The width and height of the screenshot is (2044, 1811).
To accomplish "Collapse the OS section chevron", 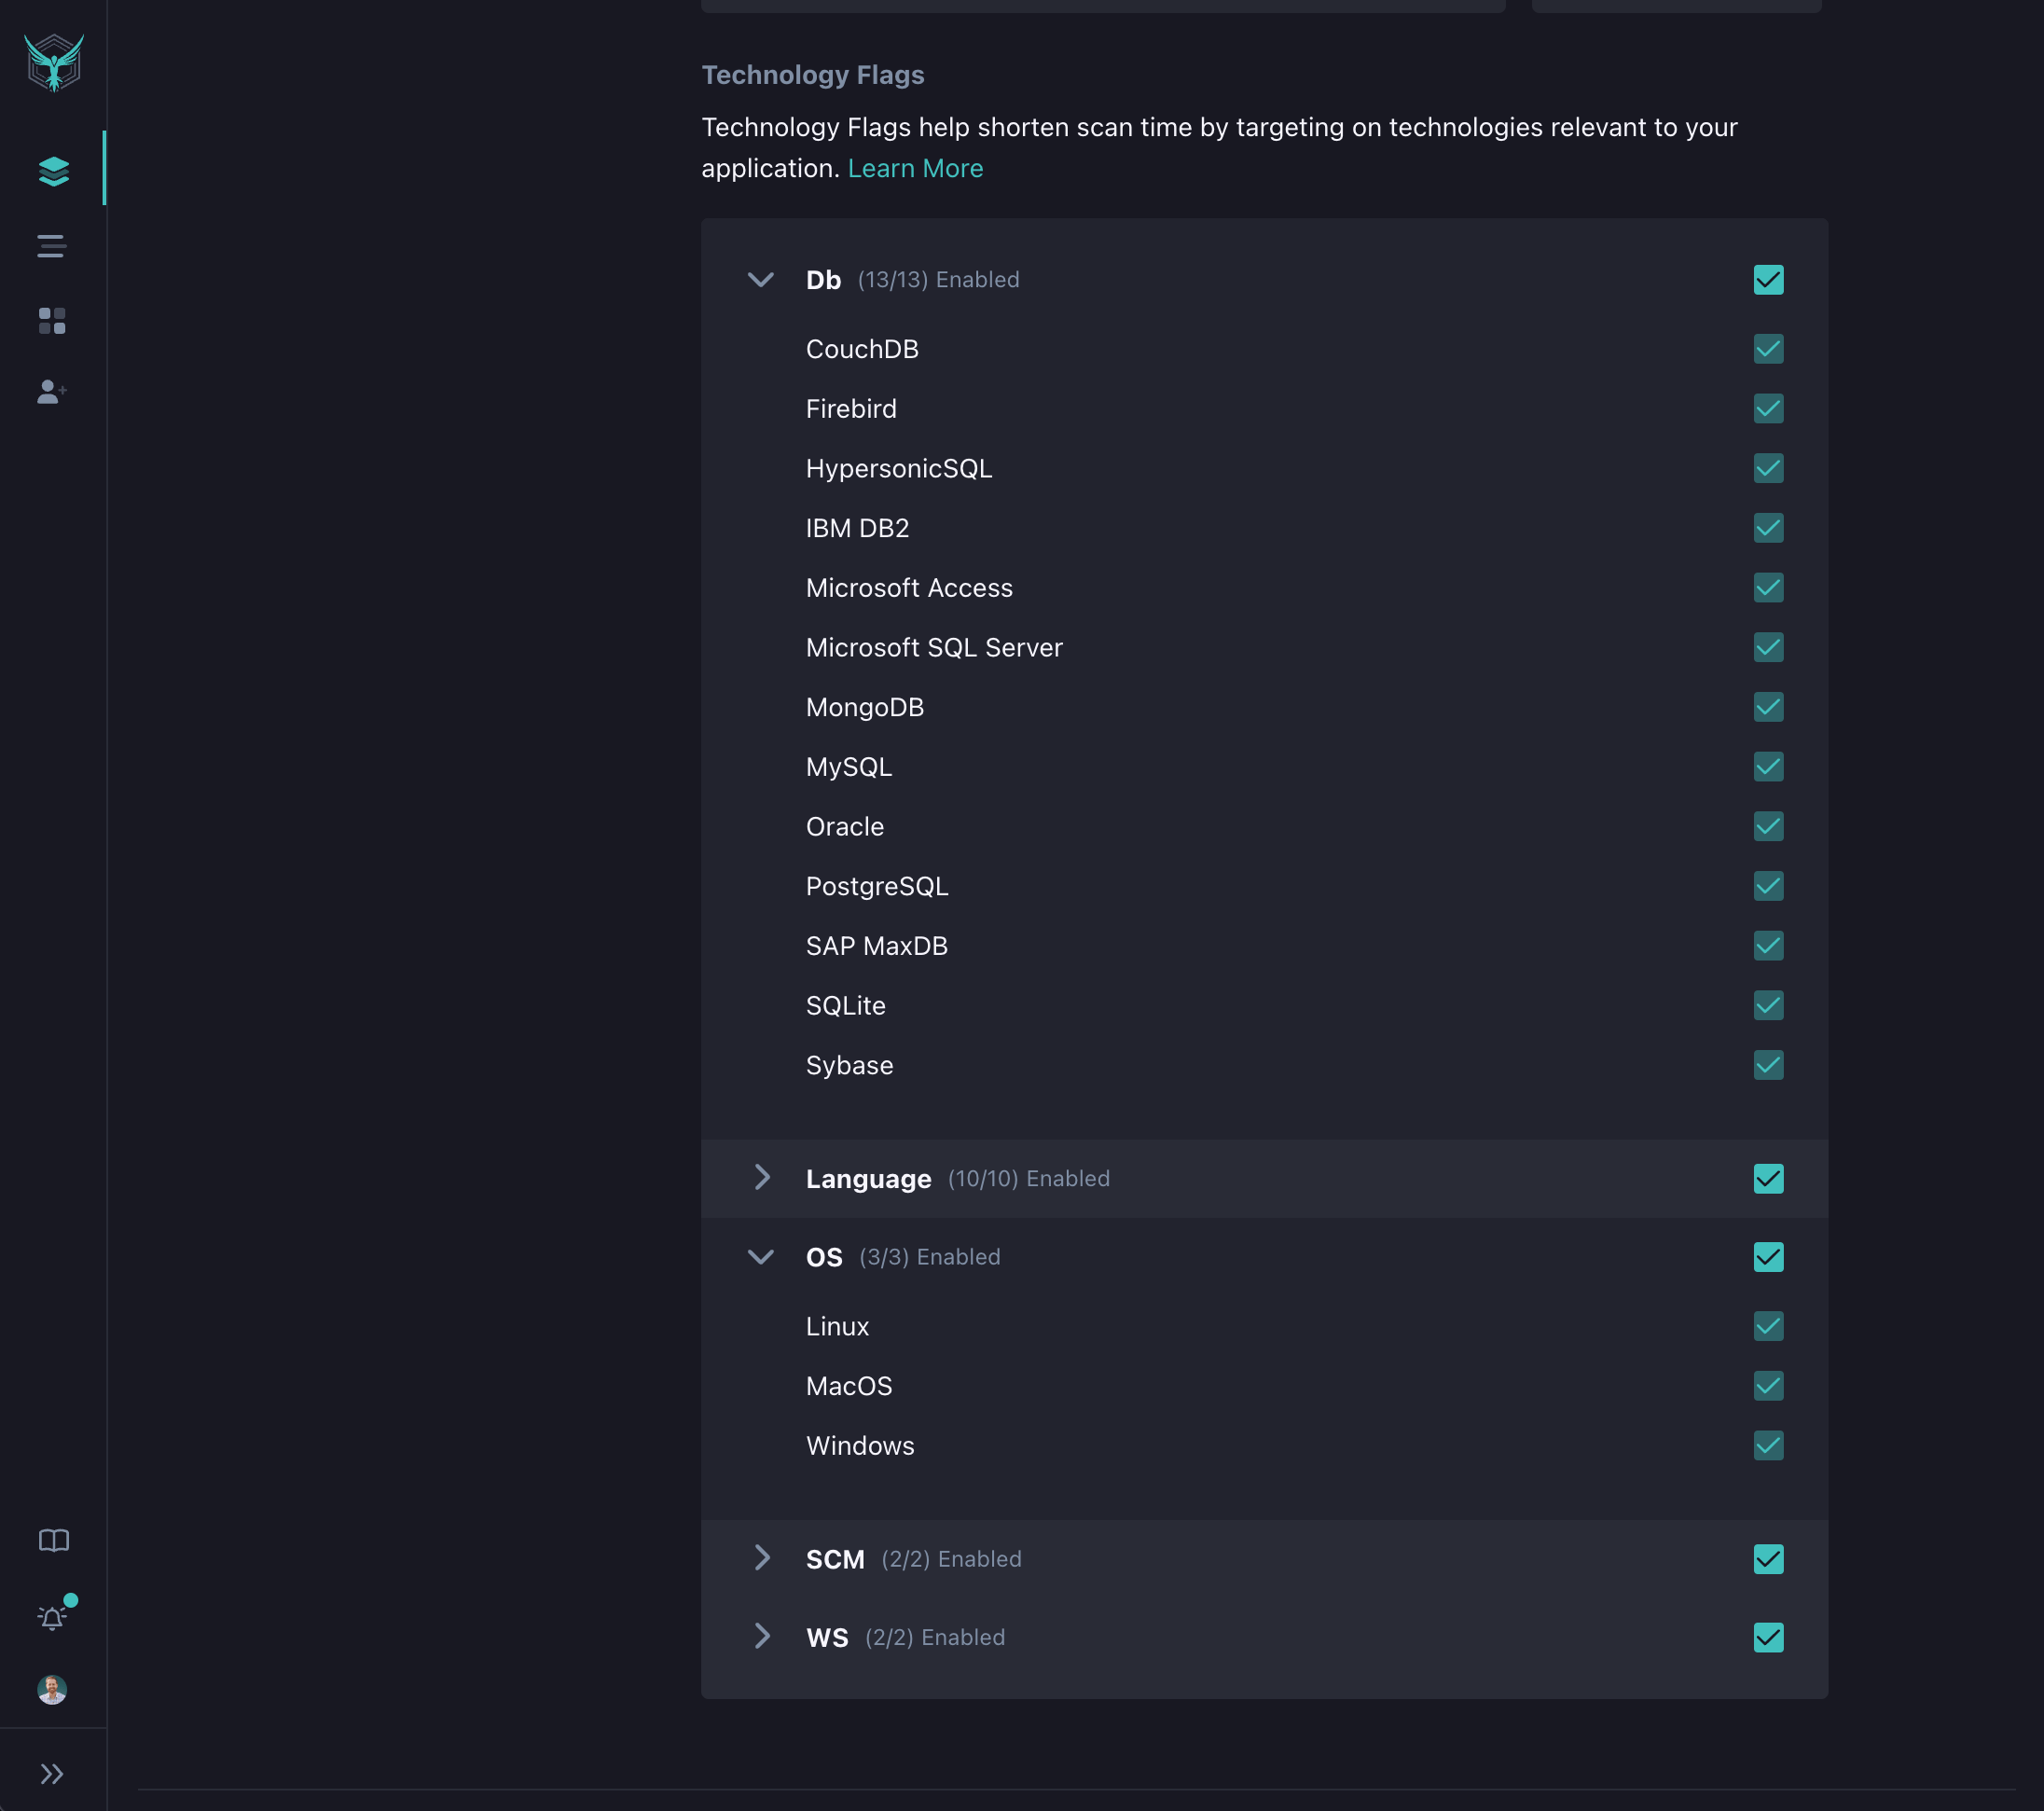I will tap(761, 1257).
